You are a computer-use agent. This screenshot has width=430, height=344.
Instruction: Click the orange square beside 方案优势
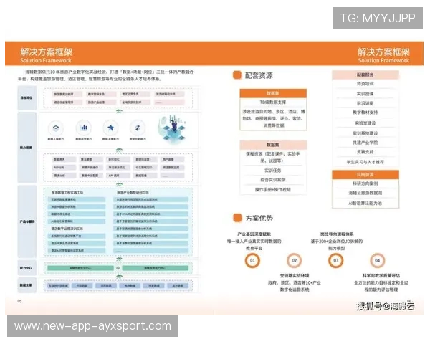tap(237, 218)
